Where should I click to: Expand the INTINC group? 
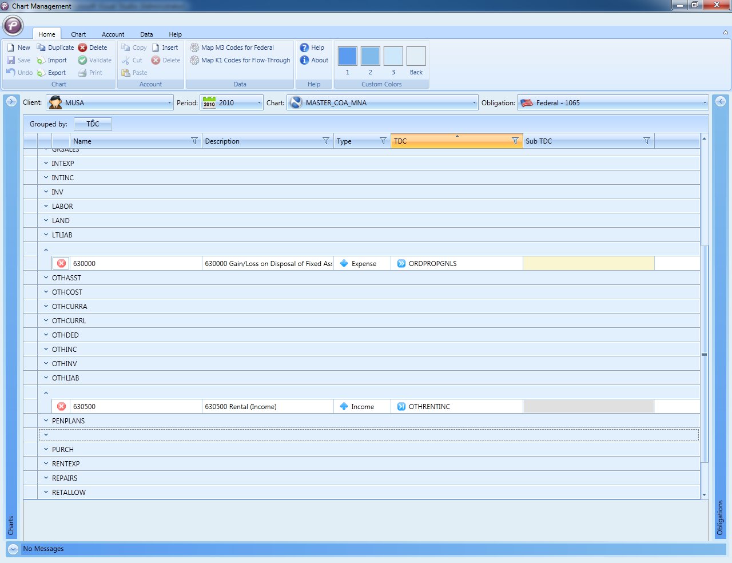(46, 177)
